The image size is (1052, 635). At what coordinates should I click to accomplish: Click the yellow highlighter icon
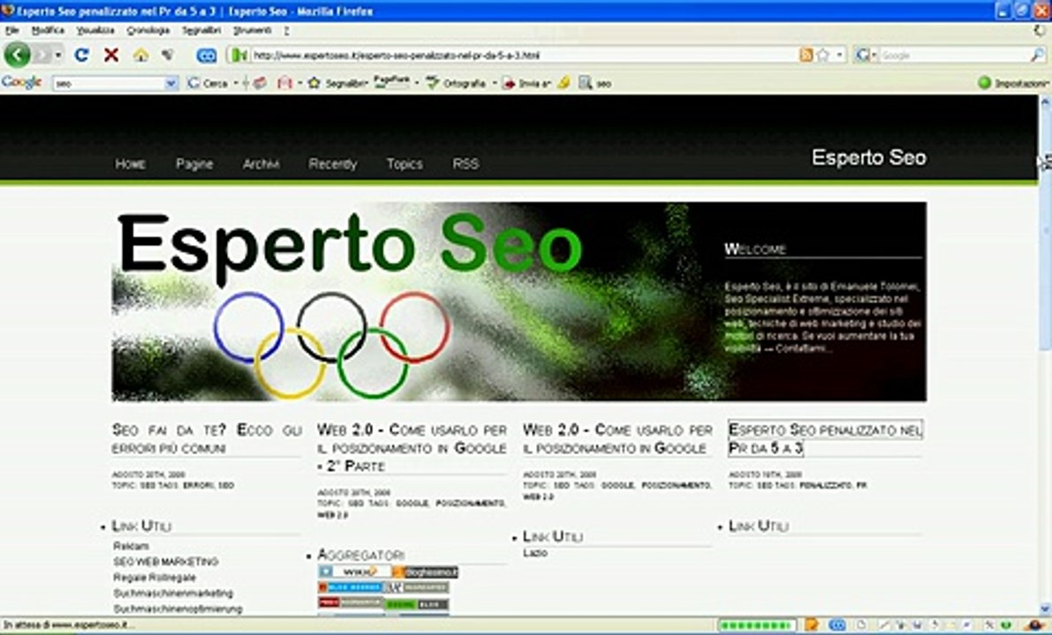(564, 82)
